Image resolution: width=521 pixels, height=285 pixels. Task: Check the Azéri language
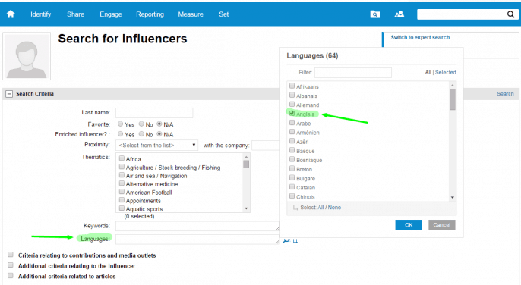tap(292, 141)
